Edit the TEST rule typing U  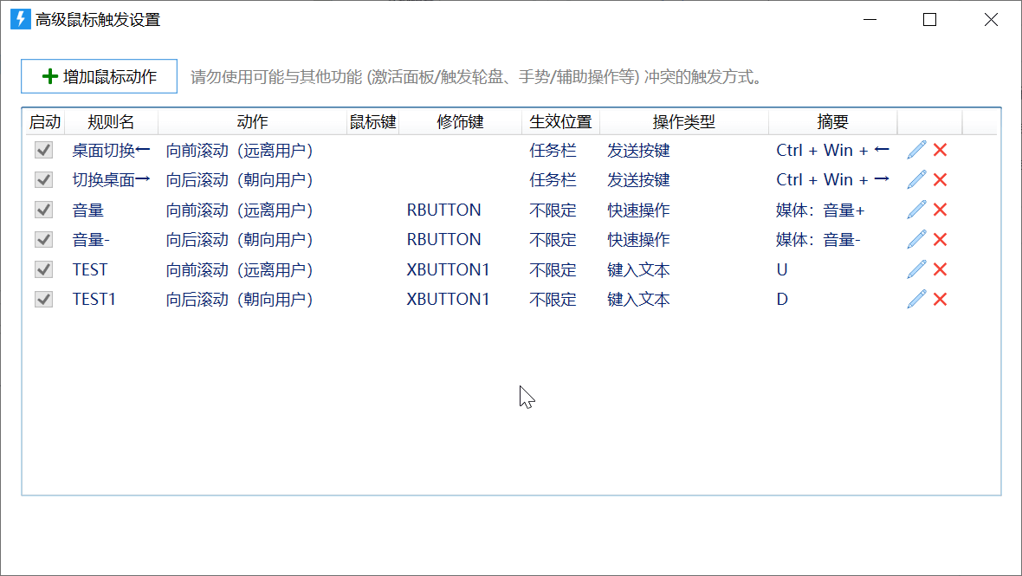pyautogui.click(x=916, y=269)
